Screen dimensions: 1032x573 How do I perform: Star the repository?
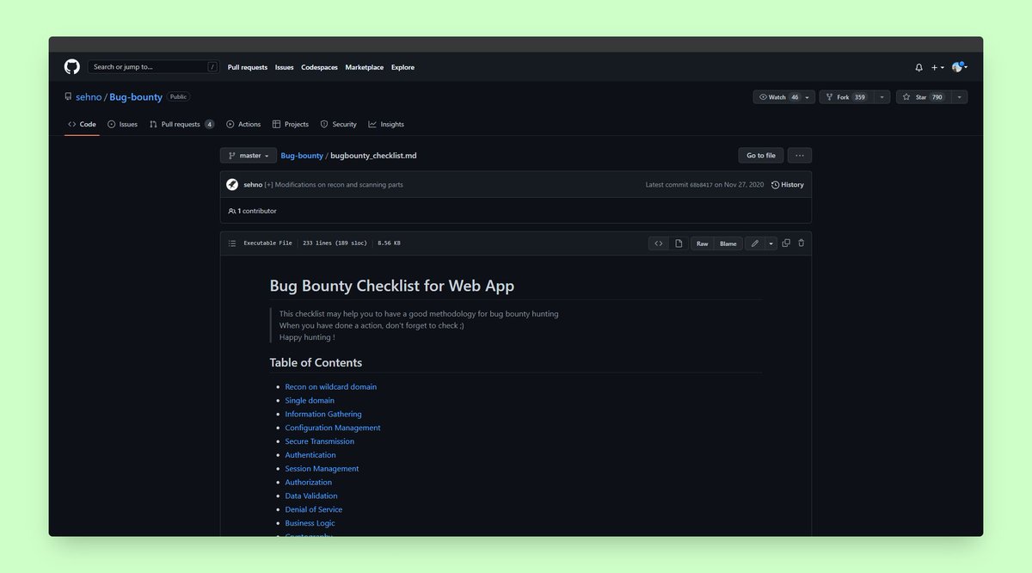click(x=922, y=97)
